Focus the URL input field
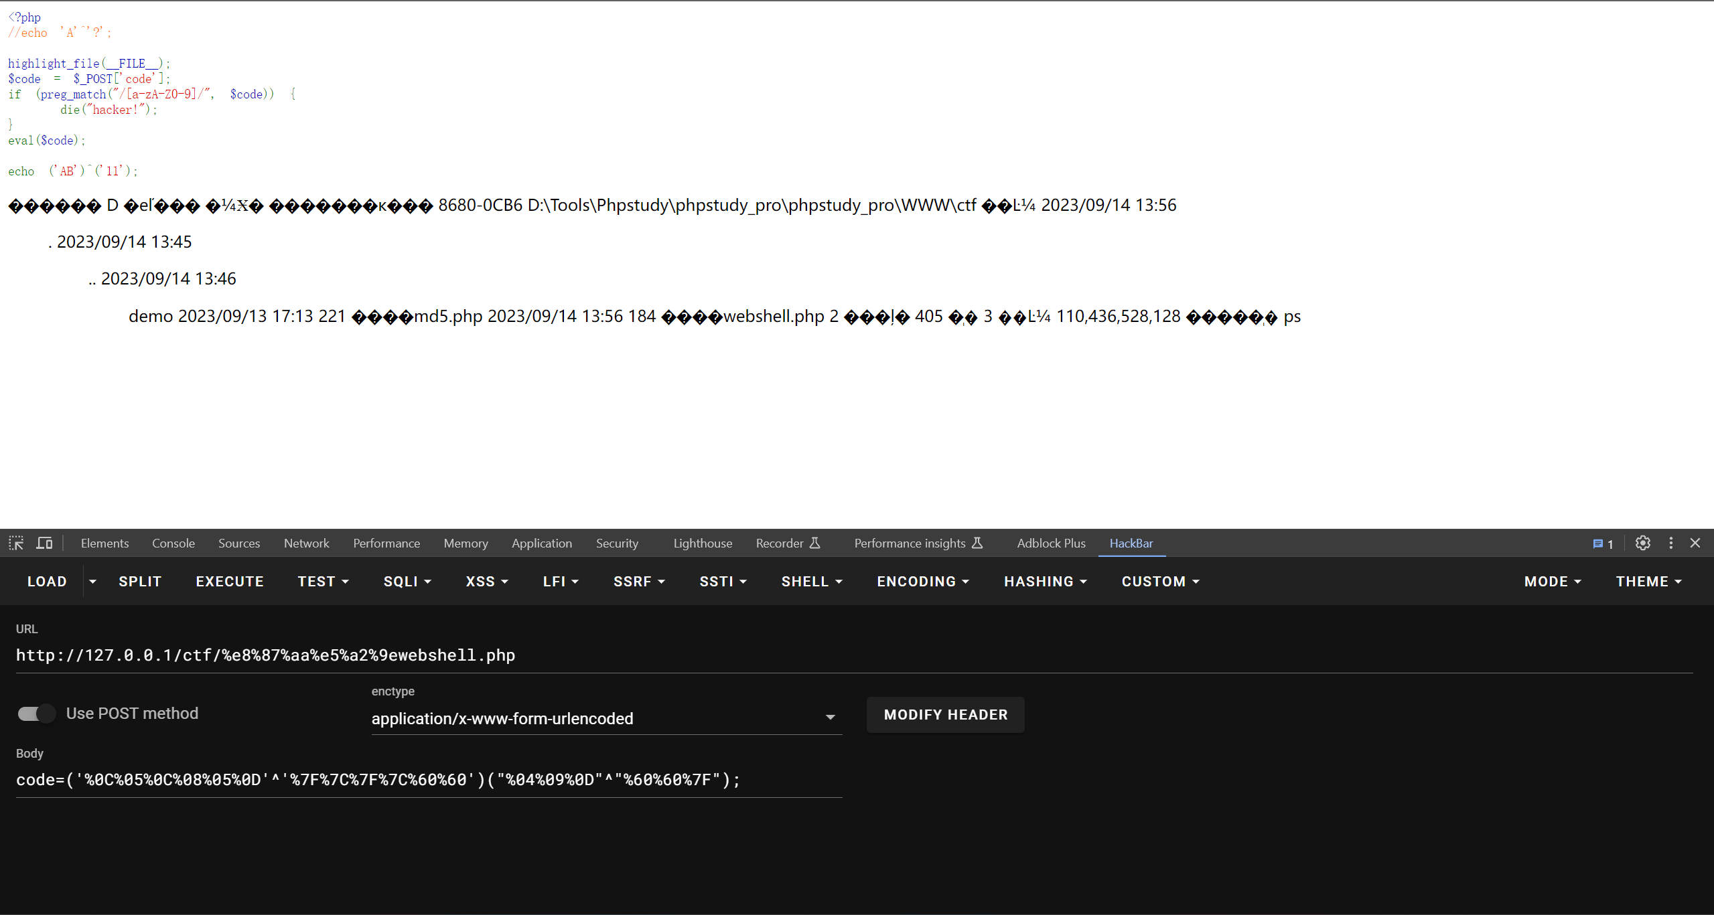 (854, 655)
